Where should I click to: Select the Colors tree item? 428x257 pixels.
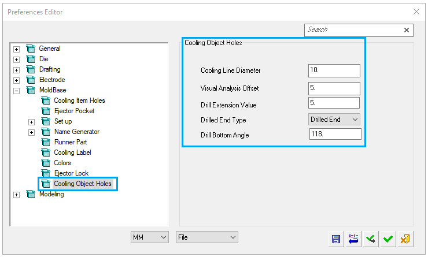(x=62, y=163)
